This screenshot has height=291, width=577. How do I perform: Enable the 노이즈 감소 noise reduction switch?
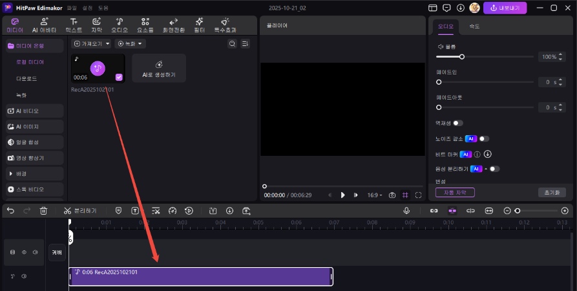(x=483, y=138)
